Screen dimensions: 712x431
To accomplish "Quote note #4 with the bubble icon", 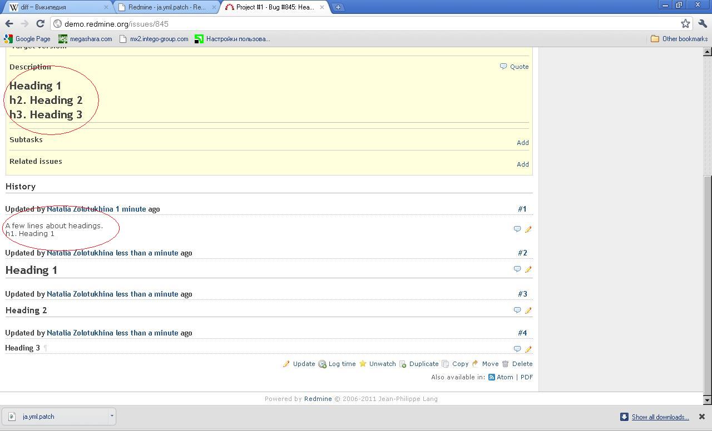I will (x=517, y=349).
